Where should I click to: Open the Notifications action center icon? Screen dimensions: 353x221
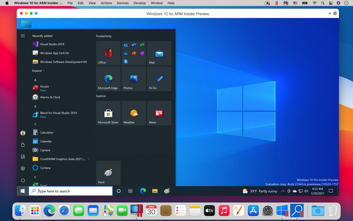(331, 191)
